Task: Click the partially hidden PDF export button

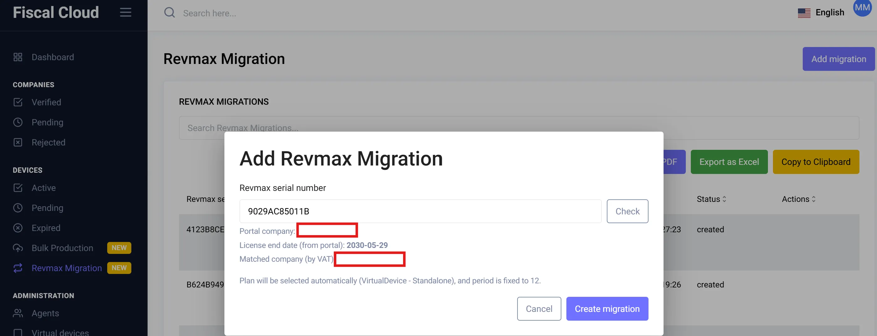Action: click(674, 162)
